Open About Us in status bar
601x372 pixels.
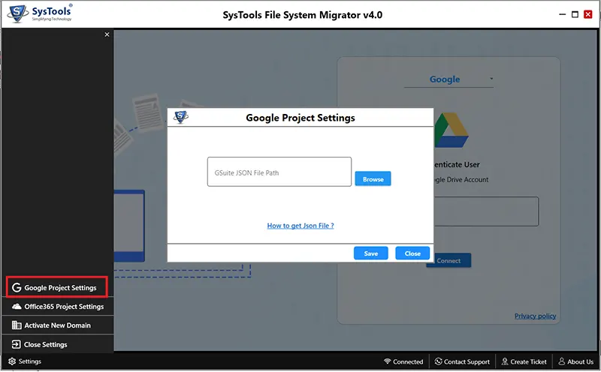[575, 361]
